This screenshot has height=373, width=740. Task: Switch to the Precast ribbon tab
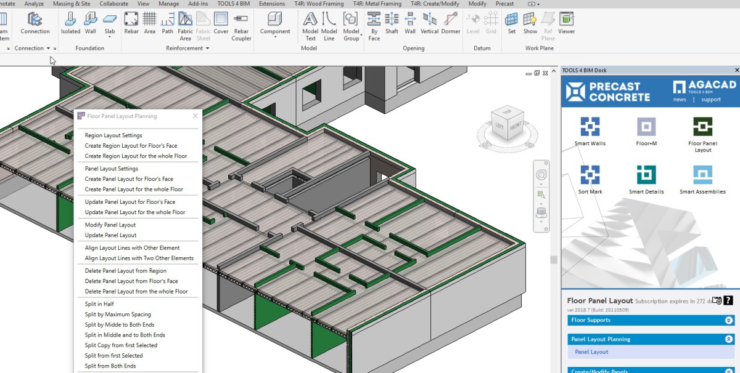coord(504,4)
